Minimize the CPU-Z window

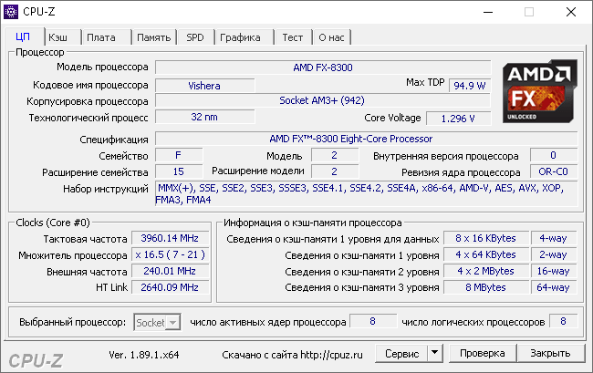tap(488, 12)
